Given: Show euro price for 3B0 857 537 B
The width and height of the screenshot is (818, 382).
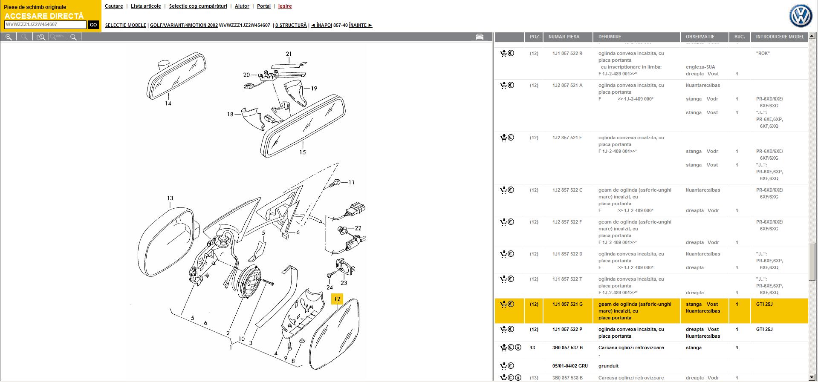Looking at the screenshot, I should 511,348.
